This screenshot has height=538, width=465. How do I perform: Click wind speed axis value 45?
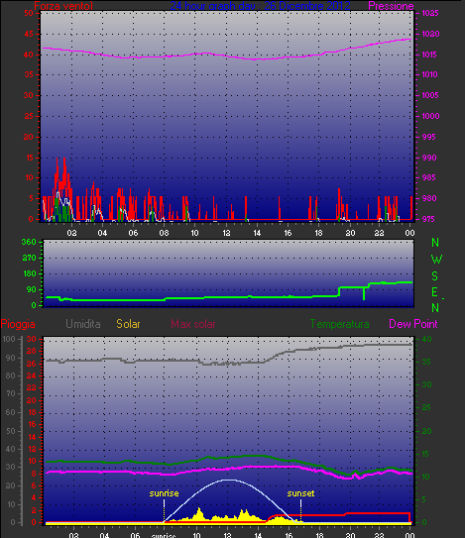click(29, 34)
